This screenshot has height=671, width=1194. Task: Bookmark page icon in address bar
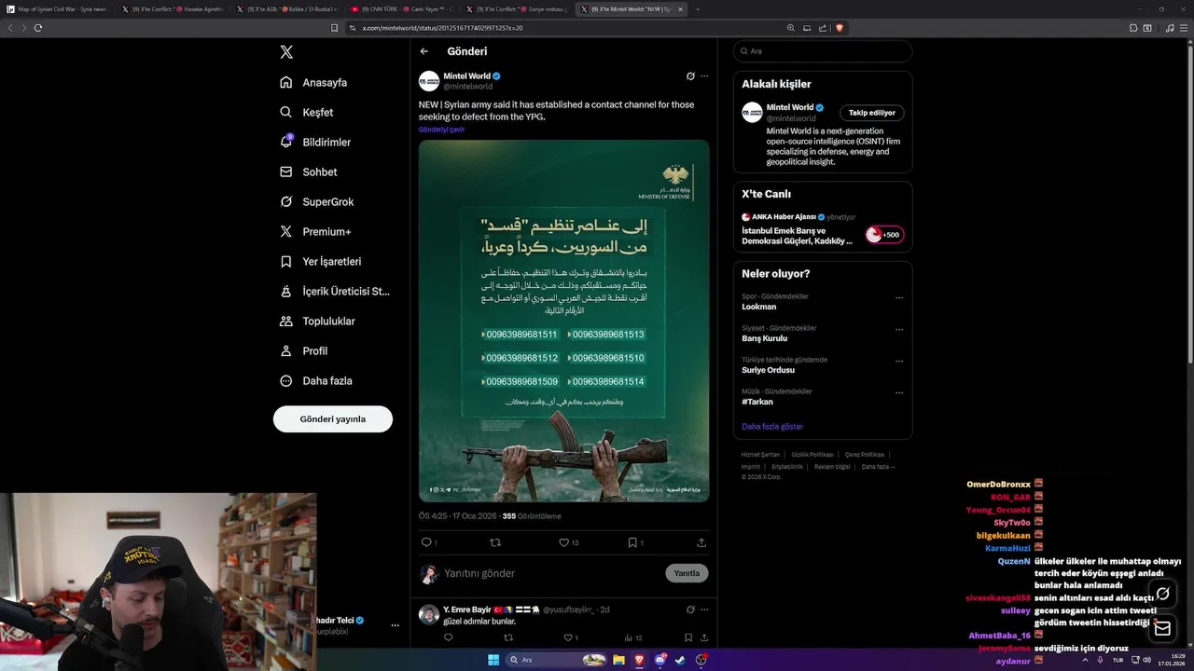click(x=335, y=28)
